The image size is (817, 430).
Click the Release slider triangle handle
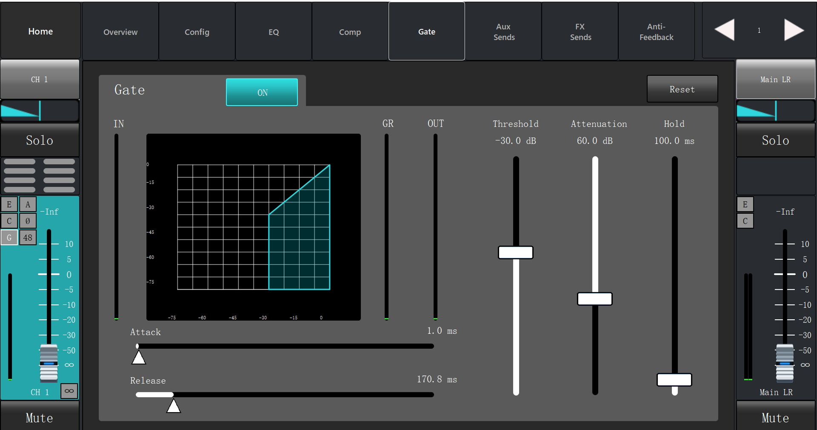pyautogui.click(x=173, y=406)
